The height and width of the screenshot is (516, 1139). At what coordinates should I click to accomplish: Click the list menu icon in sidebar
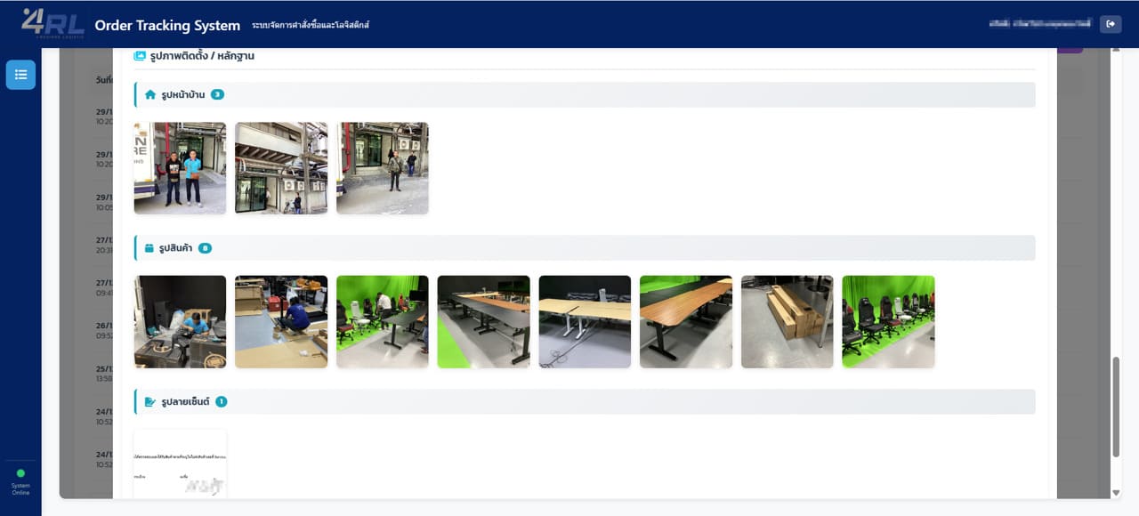pos(20,75)
